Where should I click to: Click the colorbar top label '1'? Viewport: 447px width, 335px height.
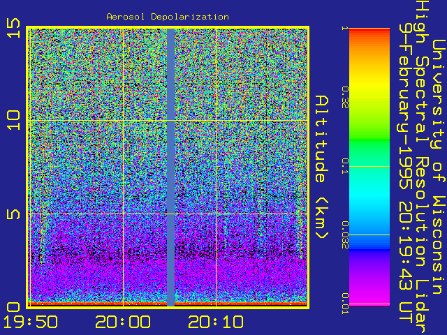coord(345,28)
